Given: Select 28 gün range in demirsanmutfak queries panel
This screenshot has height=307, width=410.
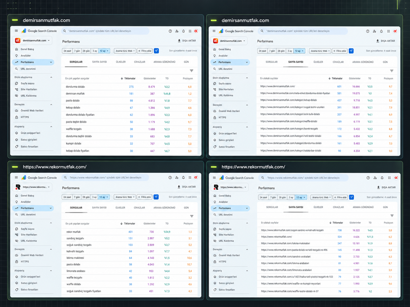Looking at the screenshot, I should (x=86, y=51).
